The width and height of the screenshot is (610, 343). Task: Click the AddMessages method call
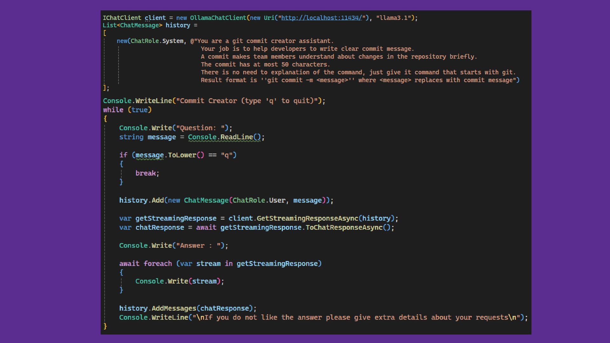[x=173, y=308]
